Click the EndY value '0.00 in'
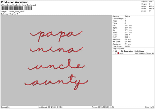The width and height of the screenshot is (155, 109). (x=127, y=37)
